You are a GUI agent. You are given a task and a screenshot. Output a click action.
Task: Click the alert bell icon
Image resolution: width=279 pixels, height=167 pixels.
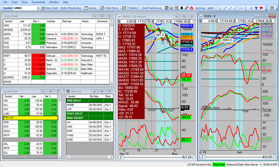point(182,8)
